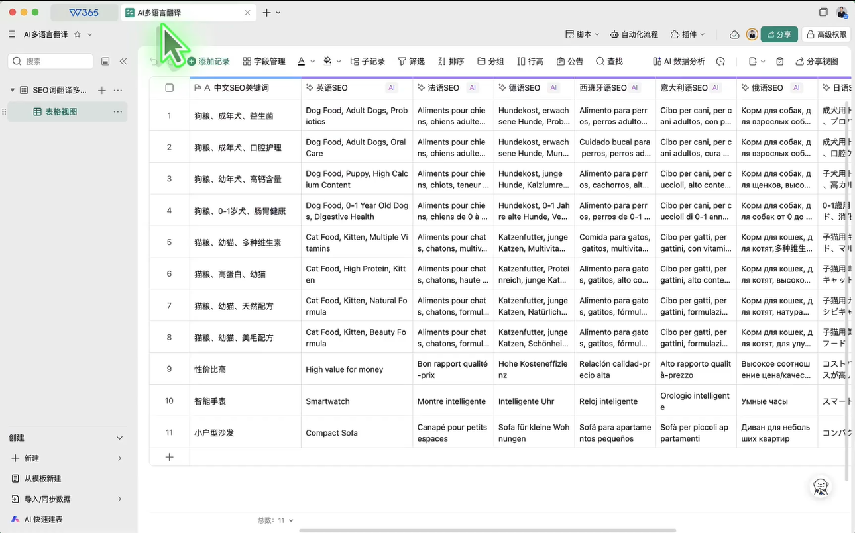Click the 排序 sort tool
Screen dimensions: 855x533
[x=451, y=61]
